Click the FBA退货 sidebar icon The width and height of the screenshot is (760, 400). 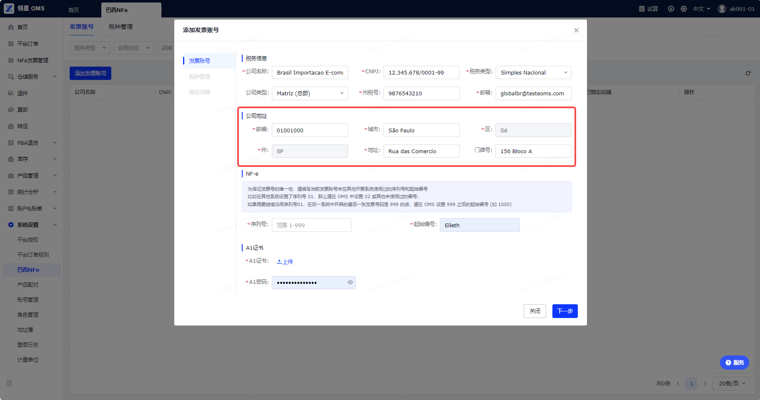pyautogui.click(x=11, y=143)
